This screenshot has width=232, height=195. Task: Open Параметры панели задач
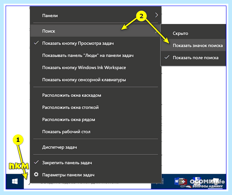click(x=95, y=175)
